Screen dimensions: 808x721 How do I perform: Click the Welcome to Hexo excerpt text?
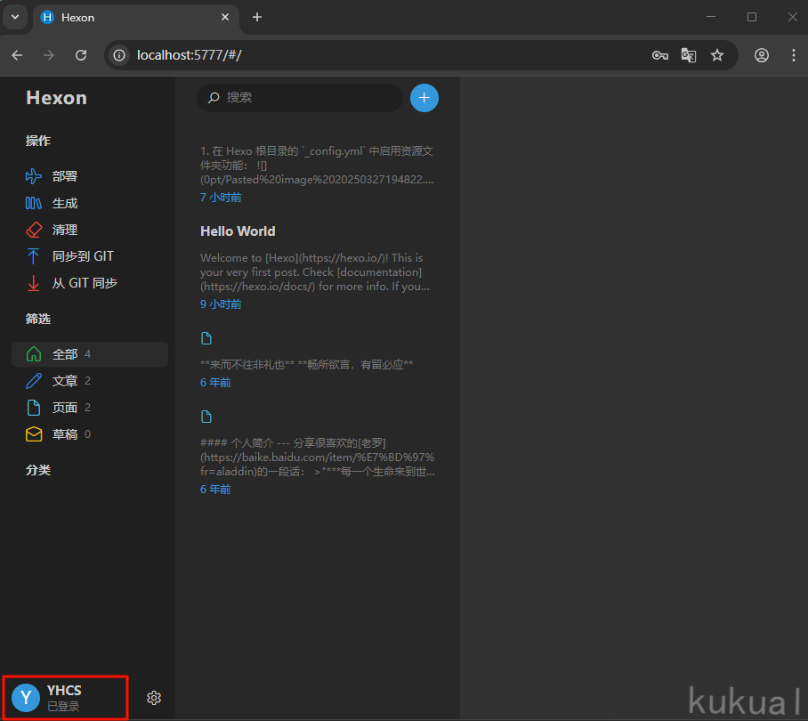click(x=315, y=272)
